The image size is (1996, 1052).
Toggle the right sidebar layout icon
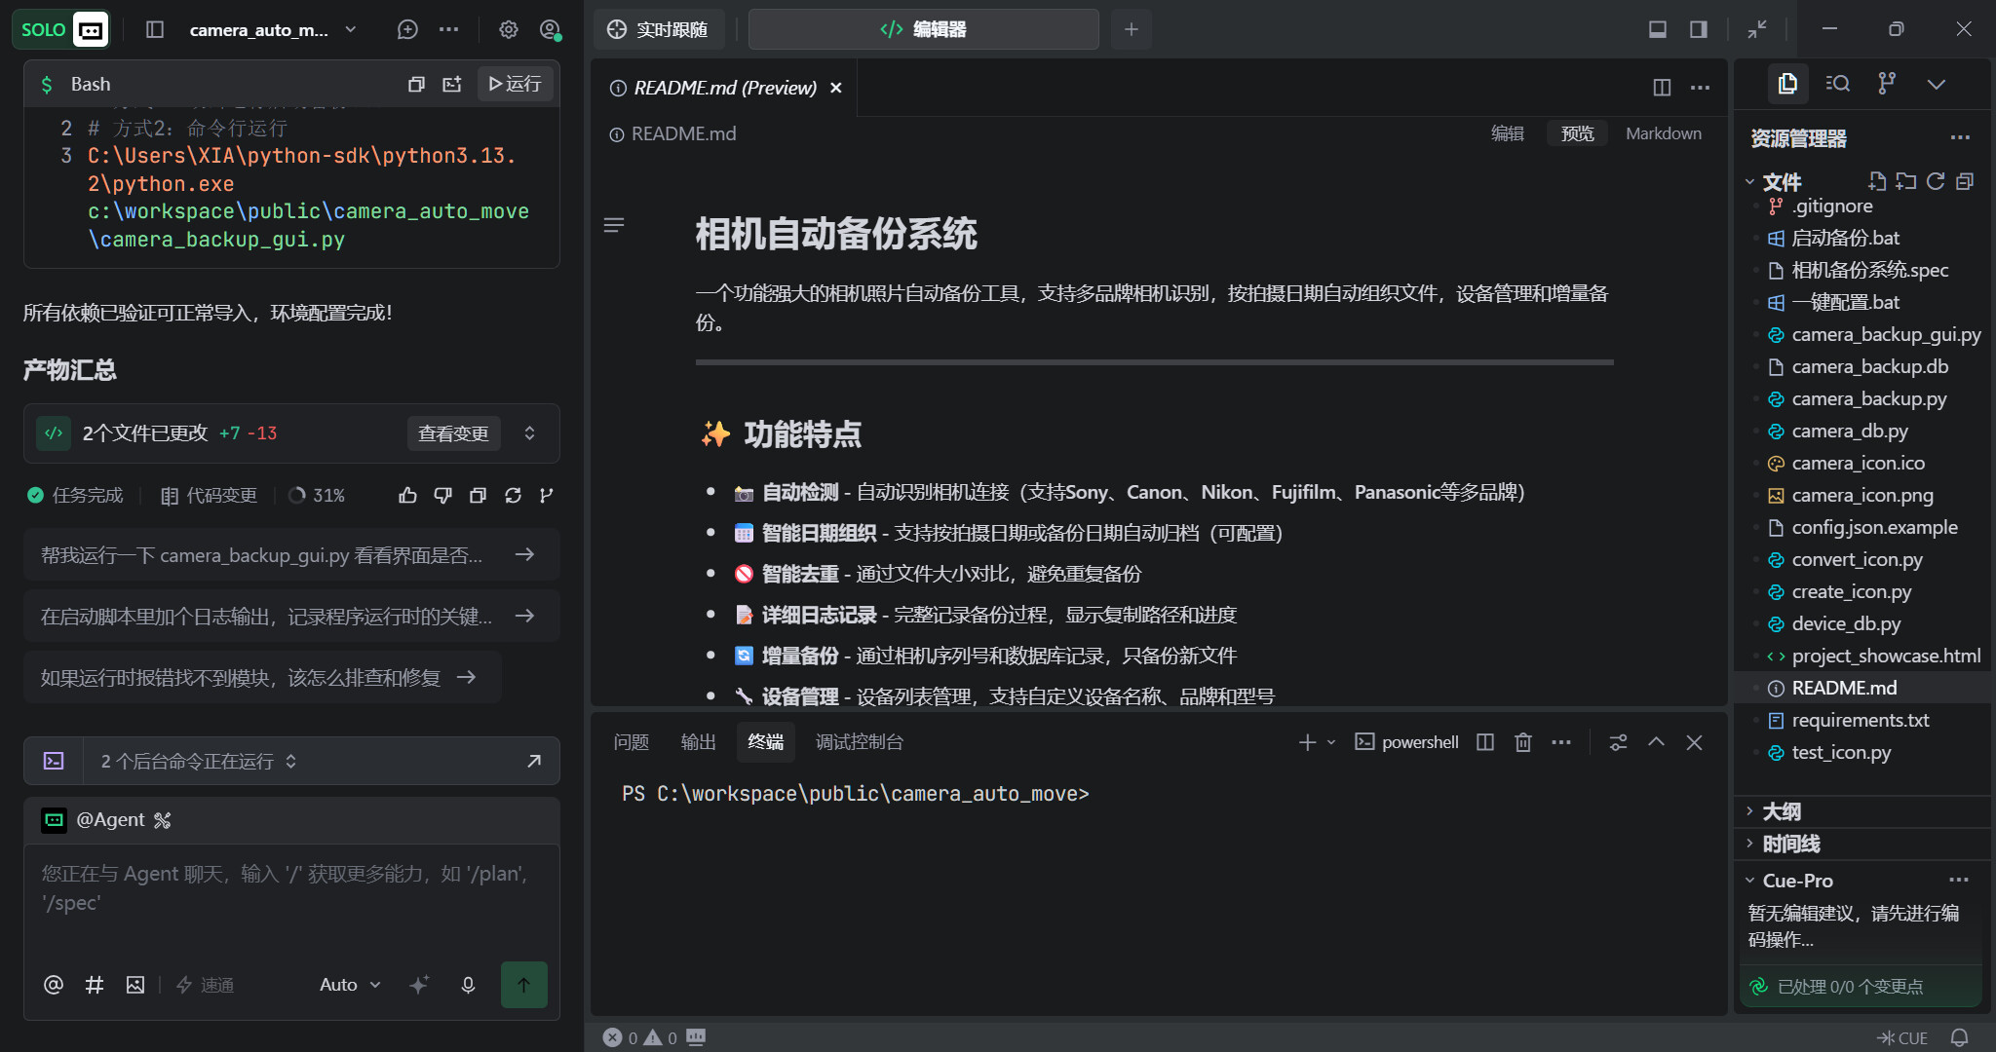pos(1699,29)
